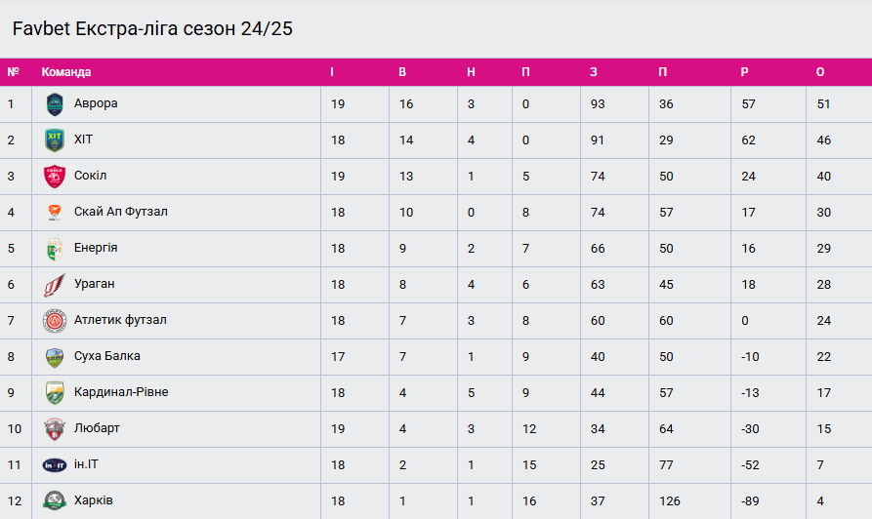Click the Харків team name
Viewport: 872px width, 519px height.
point(94,500)
